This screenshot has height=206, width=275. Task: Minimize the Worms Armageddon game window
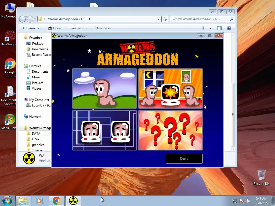(x=201, y=36)
